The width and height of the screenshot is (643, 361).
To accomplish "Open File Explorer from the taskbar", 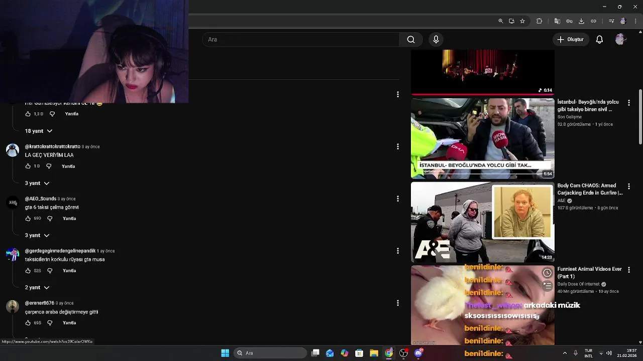I will (x=374, y=353).
